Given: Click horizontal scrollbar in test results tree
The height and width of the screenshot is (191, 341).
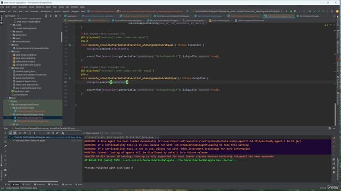Looking at the screenshot, I should (x=33, y=181).
